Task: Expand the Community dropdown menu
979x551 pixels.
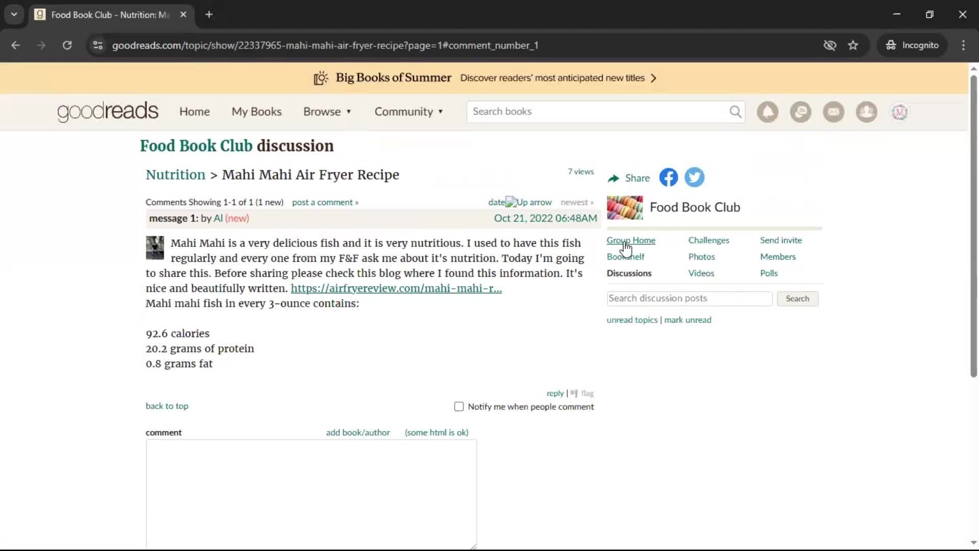Action: 409,112
